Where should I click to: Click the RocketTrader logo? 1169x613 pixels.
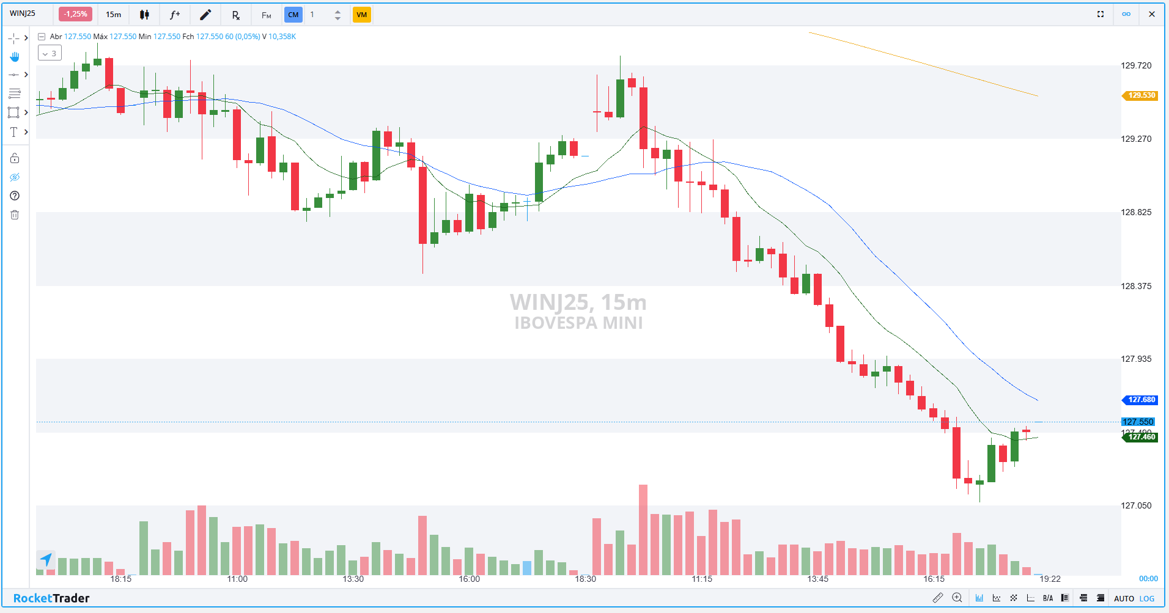pyautogui.click(x=51, y=598)
